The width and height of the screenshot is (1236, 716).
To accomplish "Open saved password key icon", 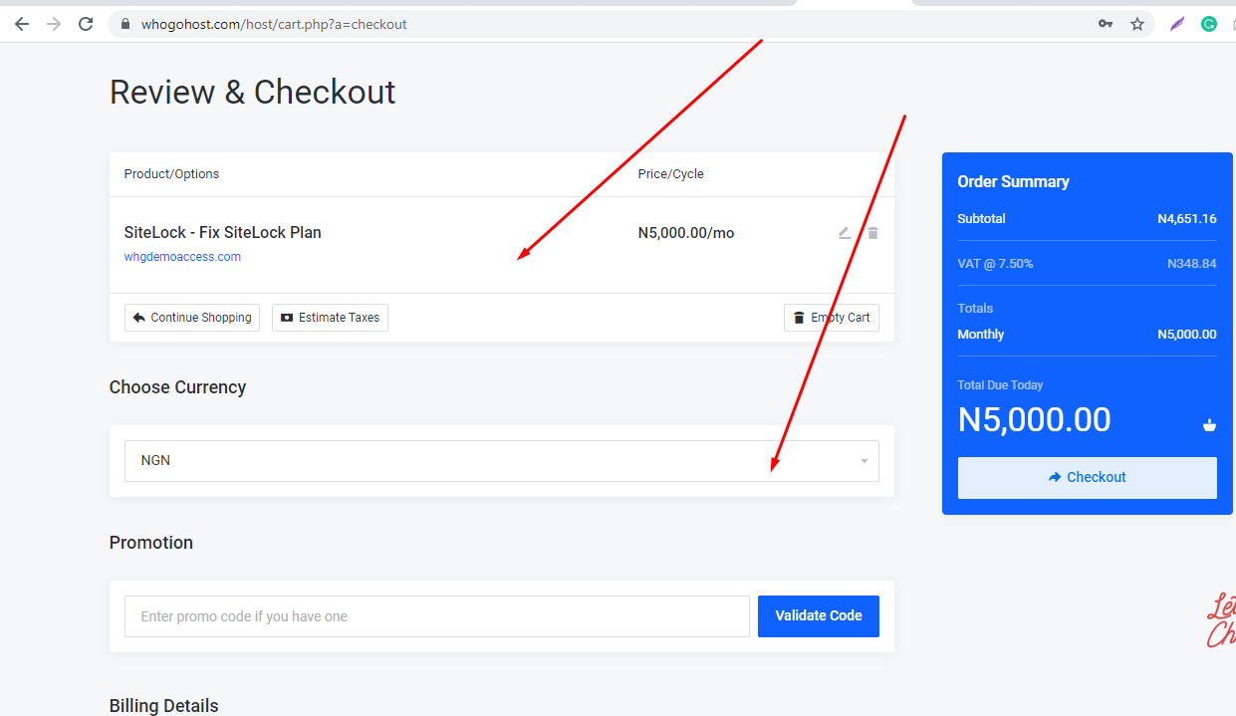I will point(1106,24).
